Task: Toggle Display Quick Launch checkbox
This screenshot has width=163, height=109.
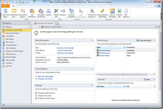Action: click(x=36, y=93)
